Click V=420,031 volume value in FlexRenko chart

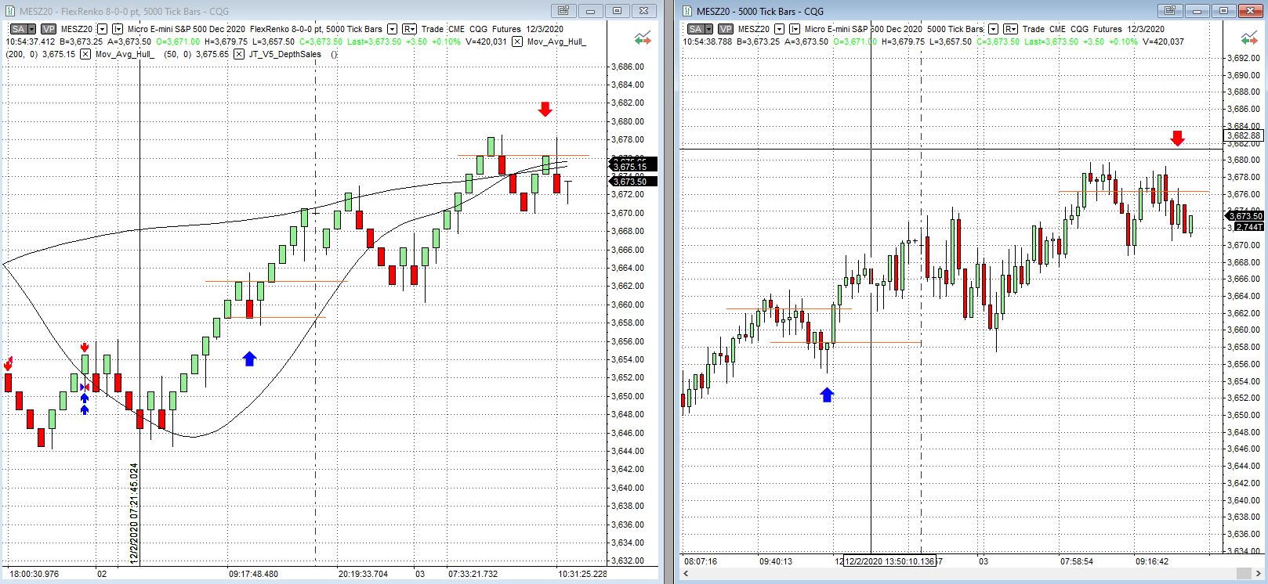pos(486,41)
